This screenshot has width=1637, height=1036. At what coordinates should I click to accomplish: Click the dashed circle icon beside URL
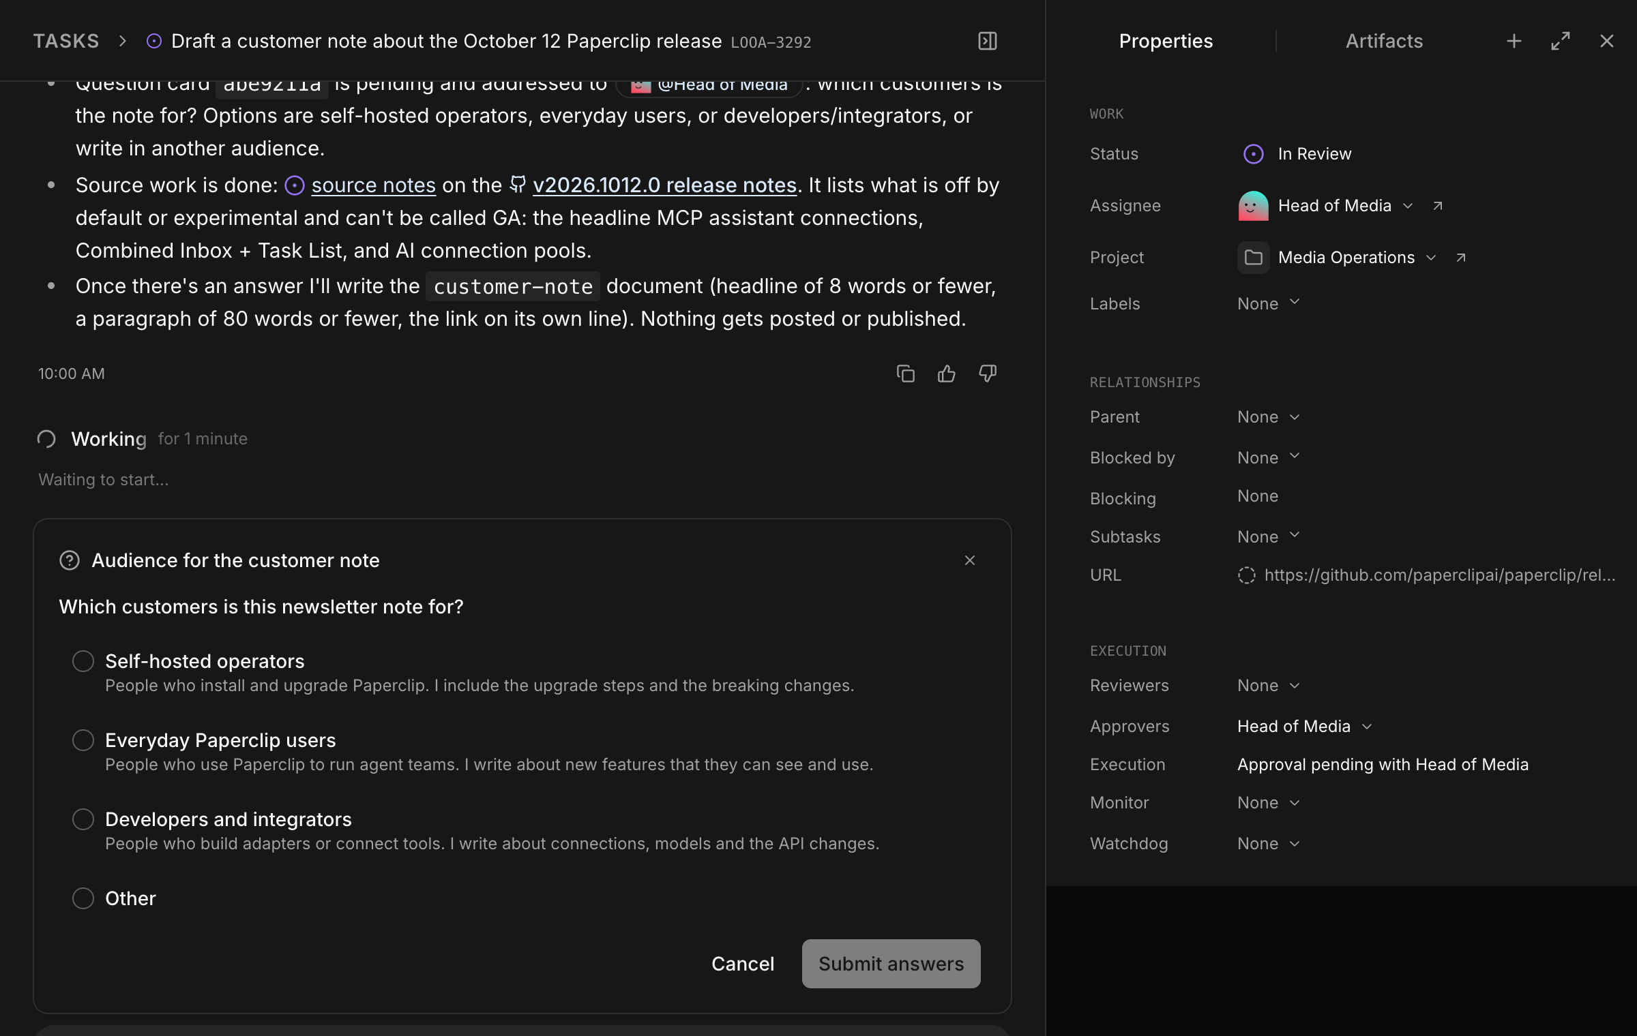[1246, 575]
